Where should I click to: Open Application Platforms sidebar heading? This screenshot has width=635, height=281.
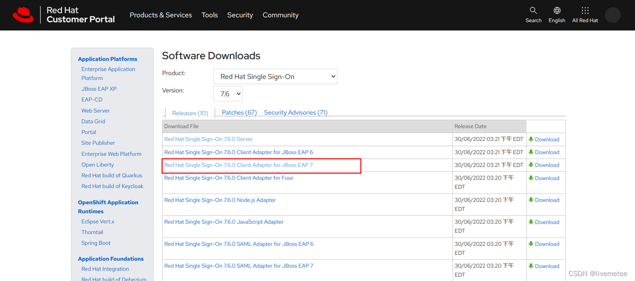coord(108,59)
